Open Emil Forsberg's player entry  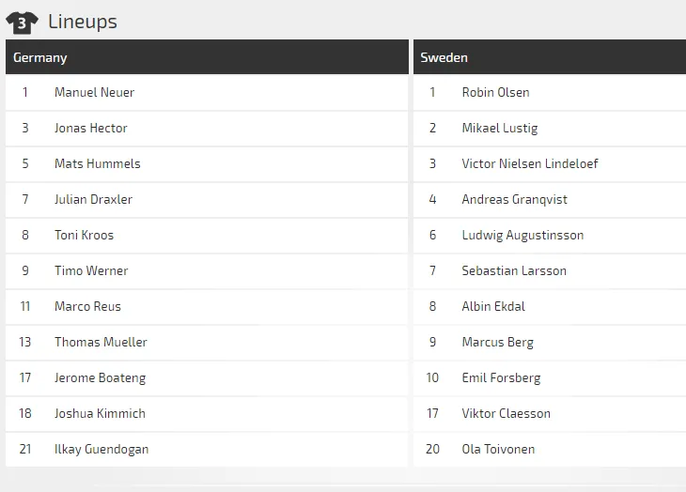point(501,377)
